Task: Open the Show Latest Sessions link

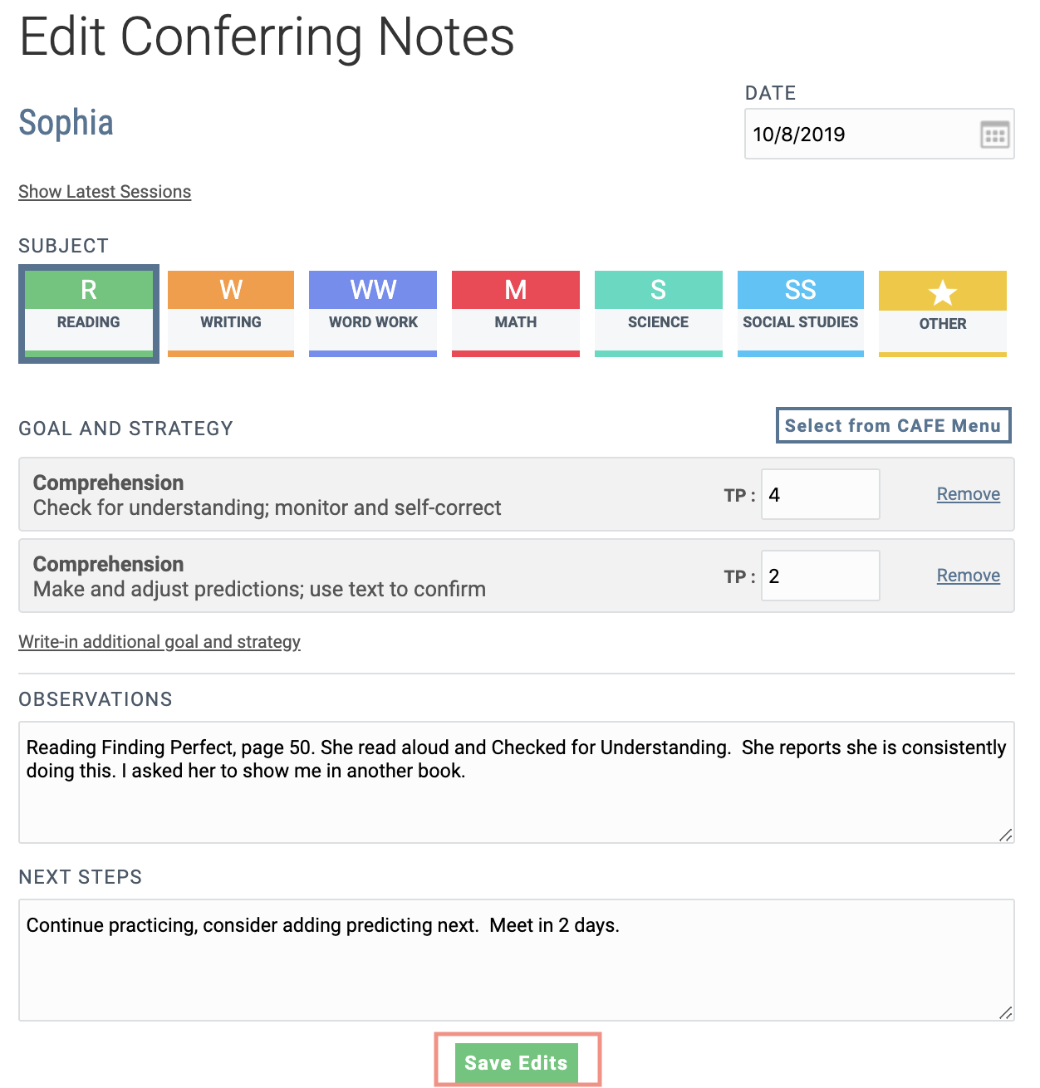Action: coord(105,192)
